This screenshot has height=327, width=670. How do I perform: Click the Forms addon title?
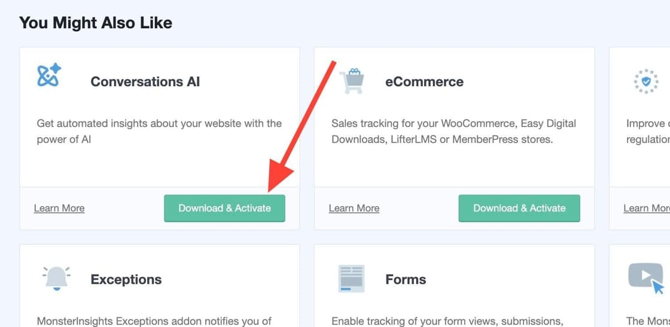click(x=406, y=279)
